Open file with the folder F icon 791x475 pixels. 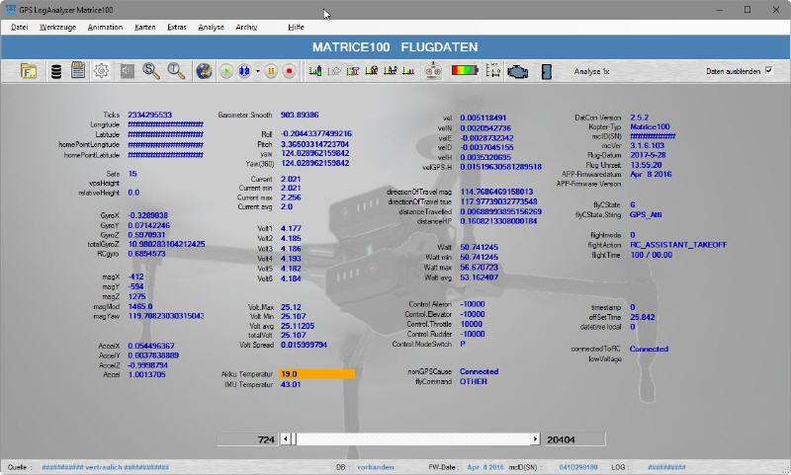[x=29, y=71]
